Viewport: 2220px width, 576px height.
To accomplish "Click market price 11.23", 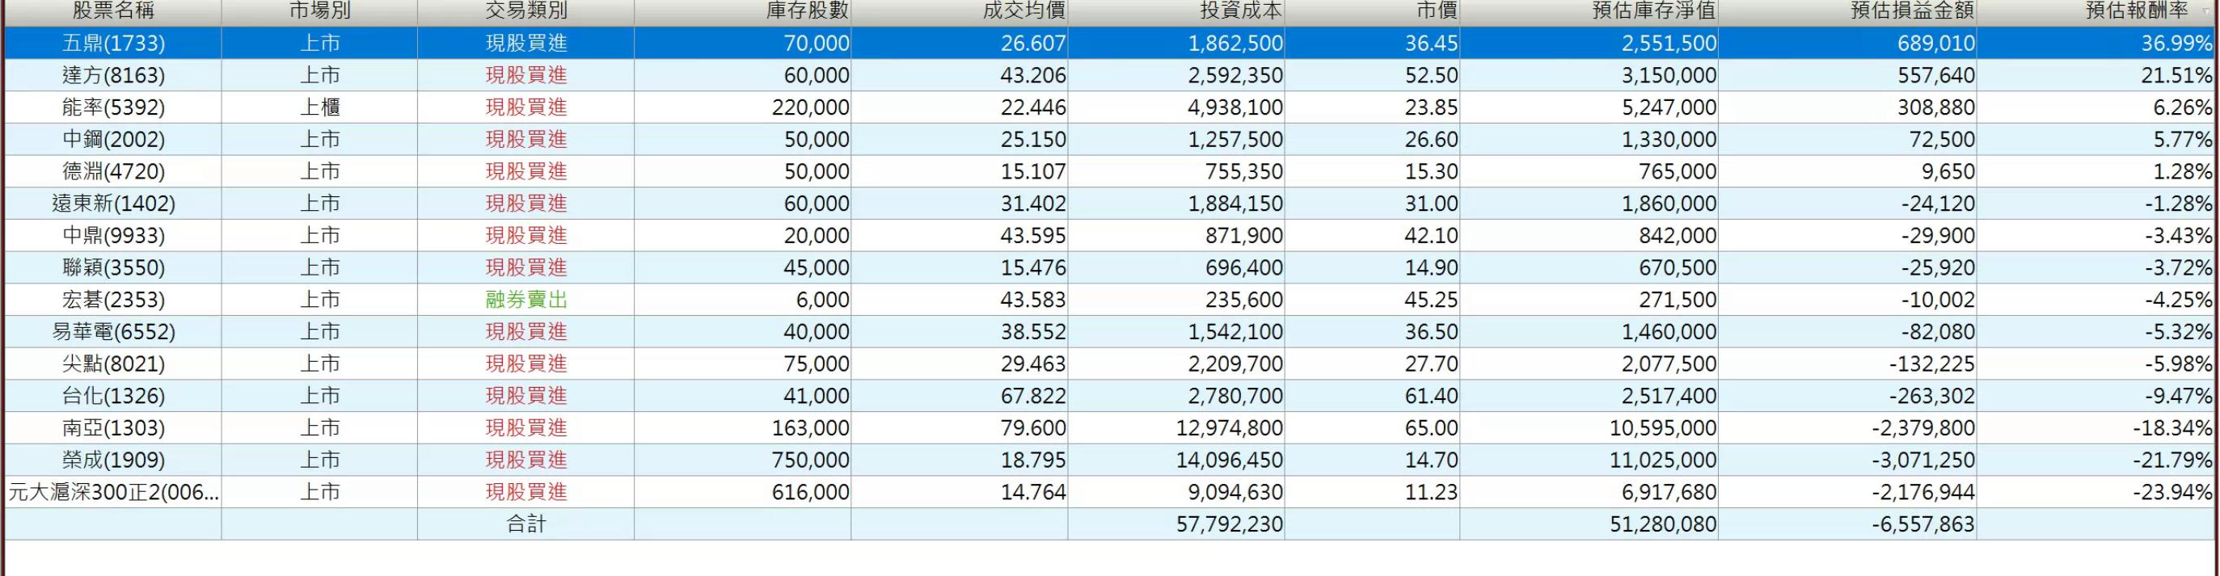I will click(1432, 492).
